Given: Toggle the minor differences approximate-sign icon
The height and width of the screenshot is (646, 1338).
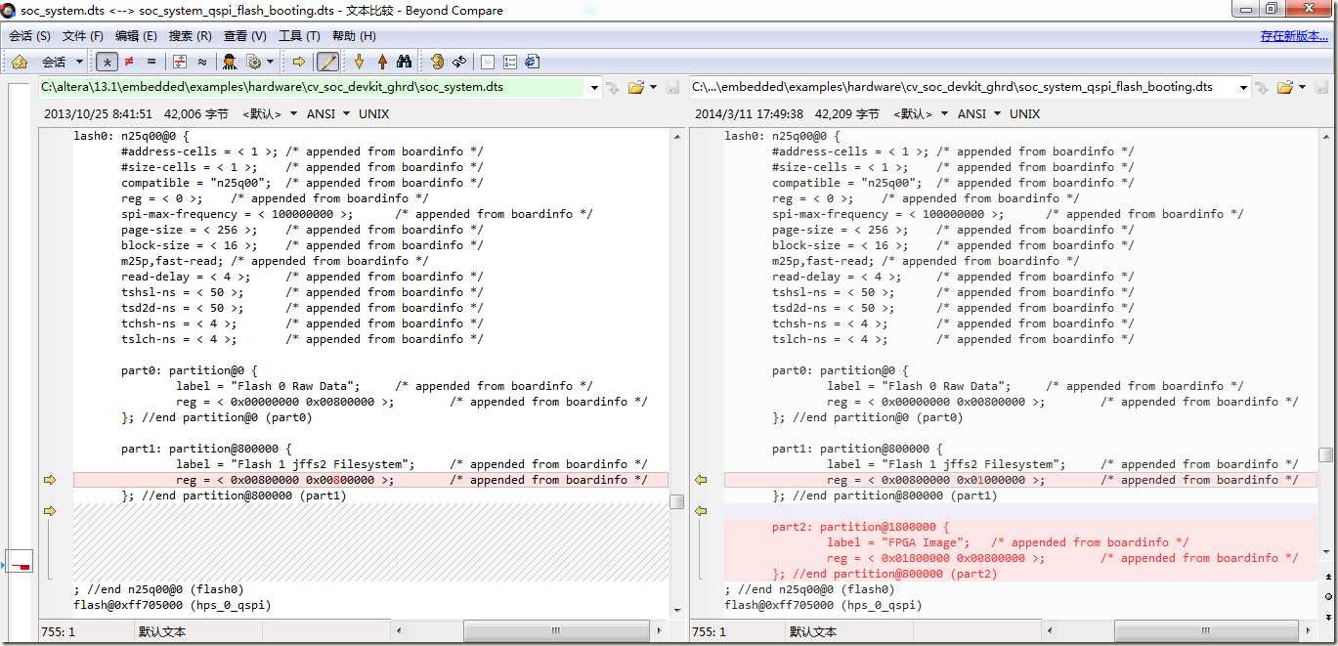Looking at the screenshot, I should click(x=202, y=62).
